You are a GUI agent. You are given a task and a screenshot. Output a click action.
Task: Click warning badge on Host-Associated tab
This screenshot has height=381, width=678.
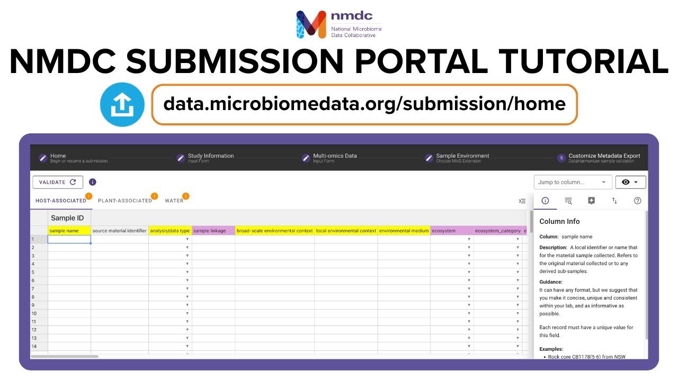point(89,196)
